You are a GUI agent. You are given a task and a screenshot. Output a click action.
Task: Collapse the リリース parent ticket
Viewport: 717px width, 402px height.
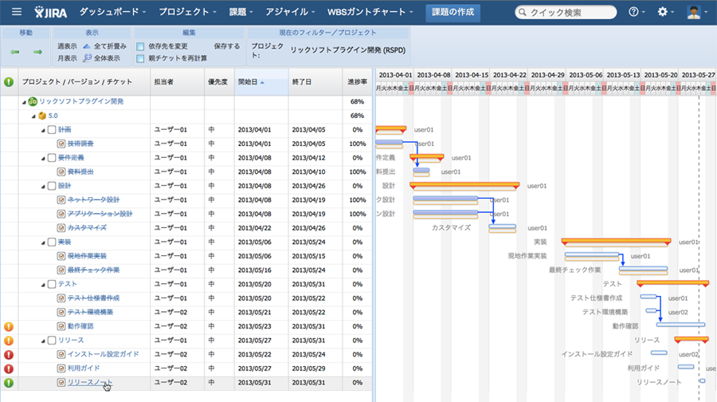click(x=43, y=341)
